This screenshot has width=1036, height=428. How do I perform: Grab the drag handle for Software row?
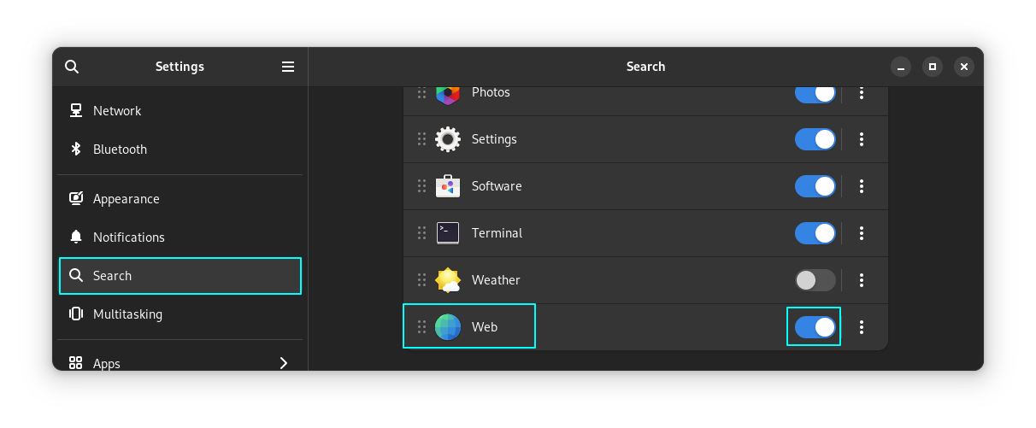[x=421, y=186]
